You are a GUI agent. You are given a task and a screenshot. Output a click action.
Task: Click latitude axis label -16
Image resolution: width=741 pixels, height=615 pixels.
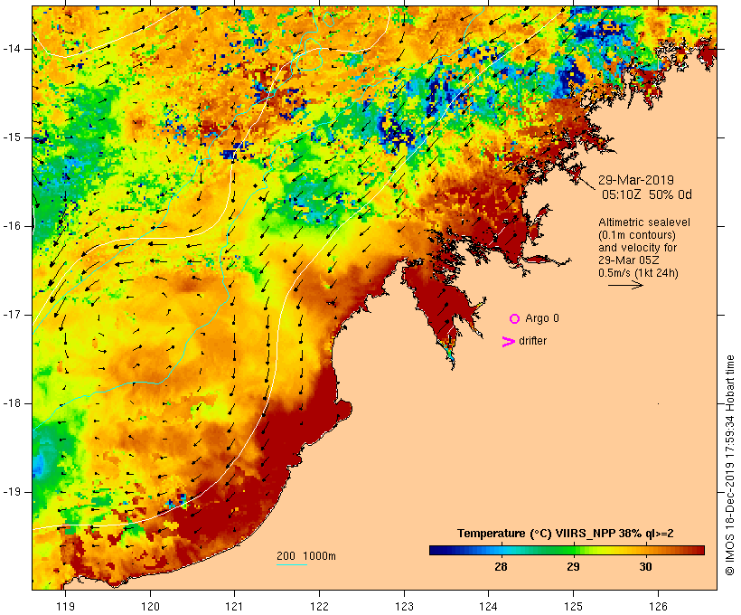(x=11, y=226)
